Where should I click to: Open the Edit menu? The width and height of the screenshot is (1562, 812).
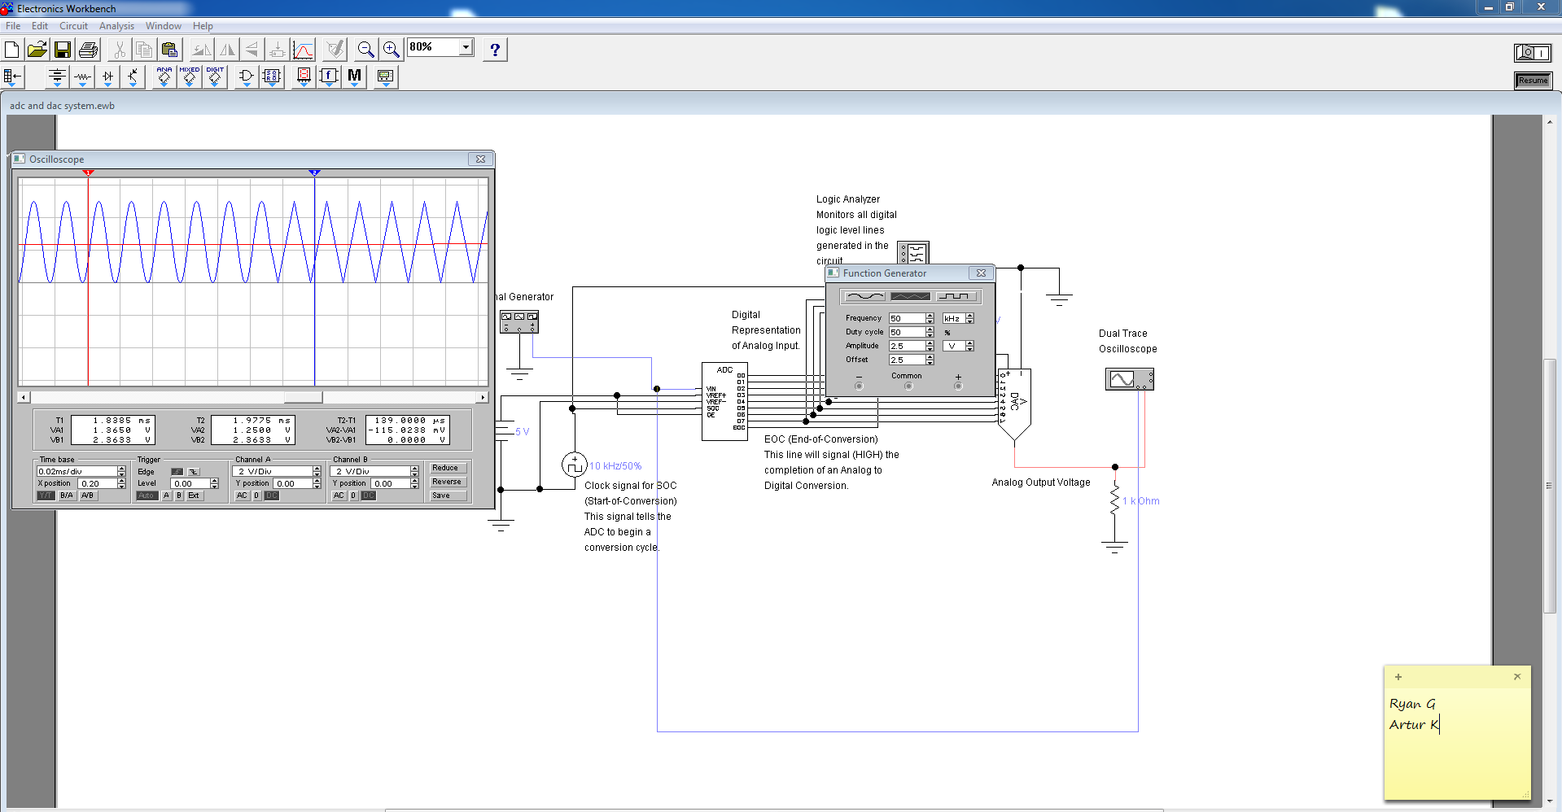(40, 26)
